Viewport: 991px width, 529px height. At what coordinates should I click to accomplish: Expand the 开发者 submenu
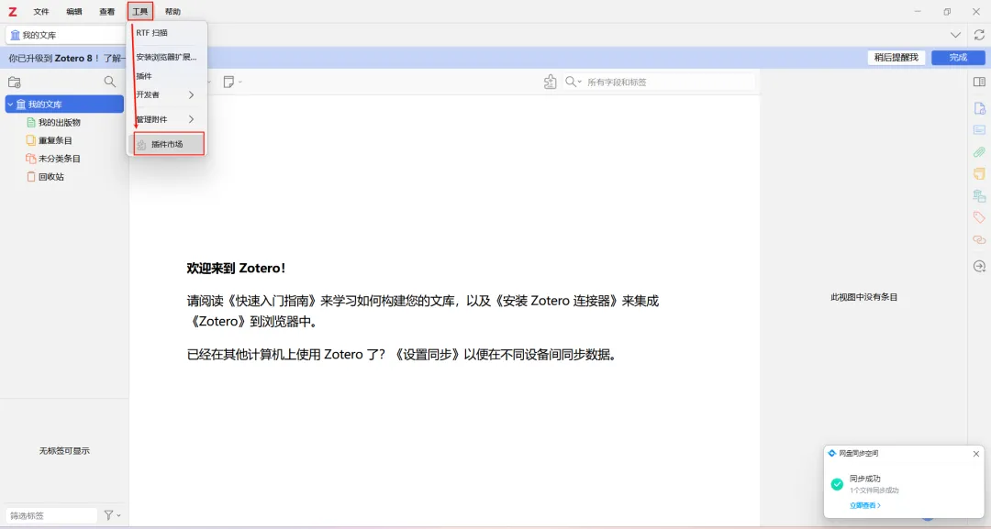(167, 94)
